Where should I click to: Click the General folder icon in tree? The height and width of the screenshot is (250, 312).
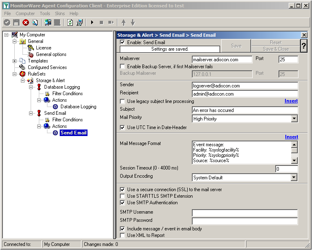22,41
